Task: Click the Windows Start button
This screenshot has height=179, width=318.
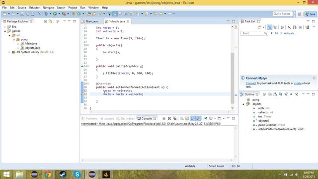Action: click(6, 175)
